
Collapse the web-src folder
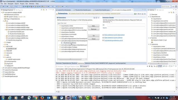pyautogui.click(x=4, y=57)
